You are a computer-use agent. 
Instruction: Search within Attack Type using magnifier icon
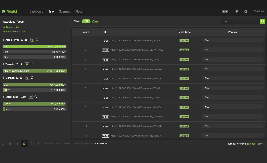[37, 40]
